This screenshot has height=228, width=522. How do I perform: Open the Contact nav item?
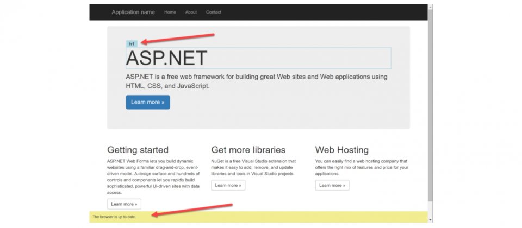(x=213, y=12)
